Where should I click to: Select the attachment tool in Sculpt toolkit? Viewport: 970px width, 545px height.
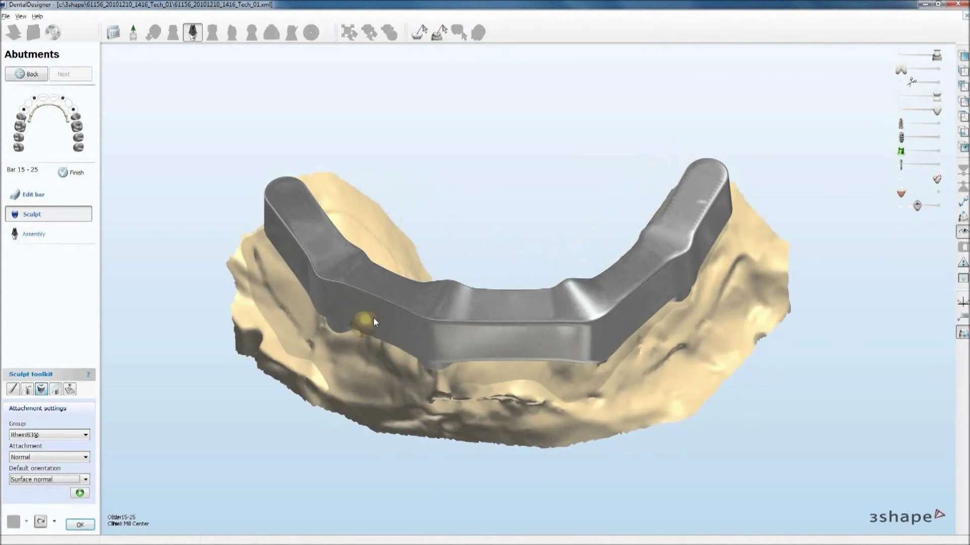[x=41, y=389]
